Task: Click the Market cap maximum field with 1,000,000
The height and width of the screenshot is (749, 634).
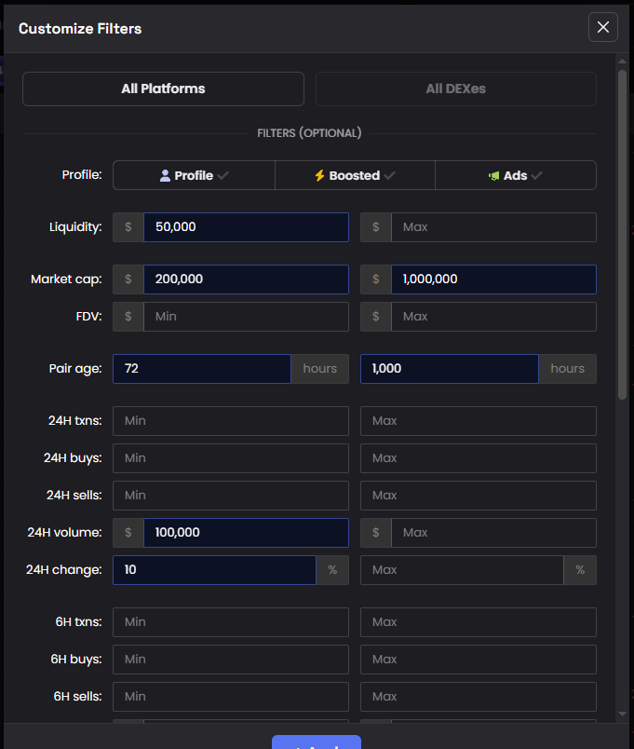Action: tap(493, 279)
